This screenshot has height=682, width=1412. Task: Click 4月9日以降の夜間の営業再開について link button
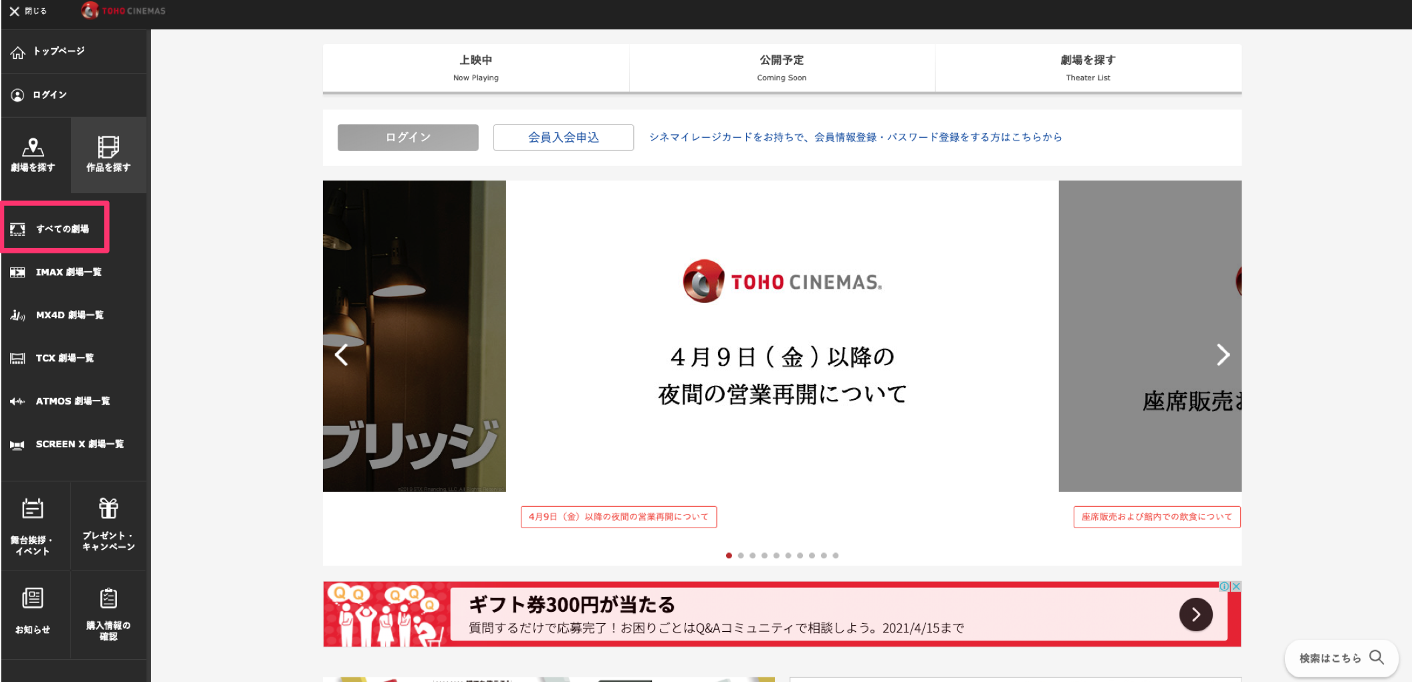pos(618,517)
